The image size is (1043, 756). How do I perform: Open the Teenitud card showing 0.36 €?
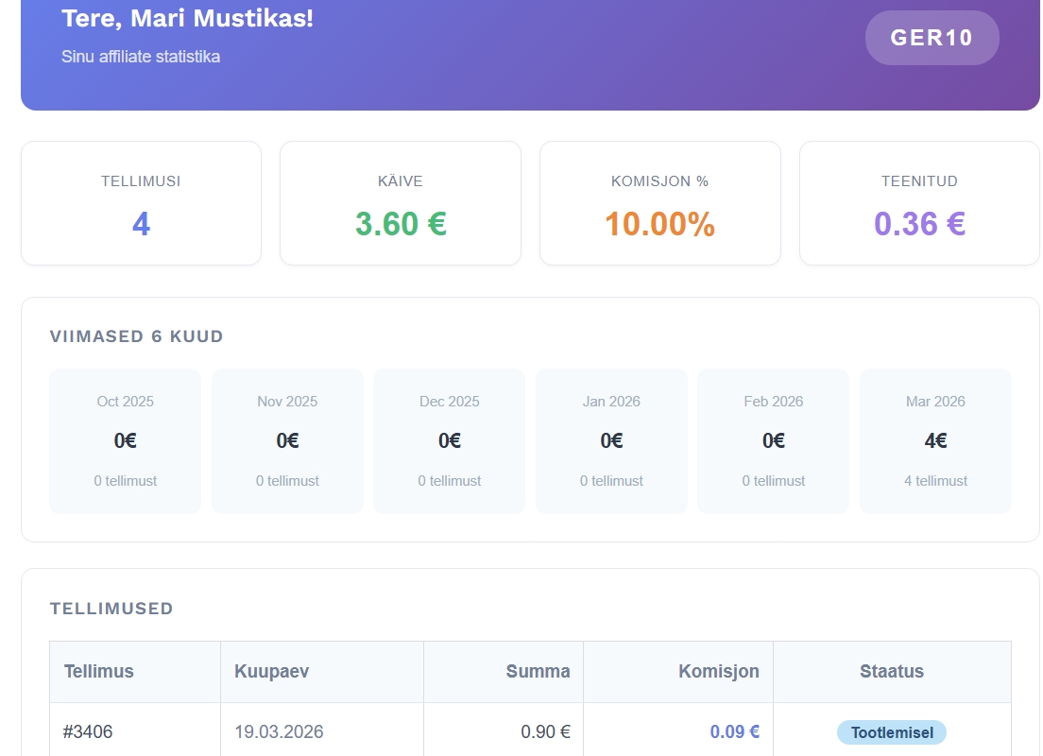919,203
